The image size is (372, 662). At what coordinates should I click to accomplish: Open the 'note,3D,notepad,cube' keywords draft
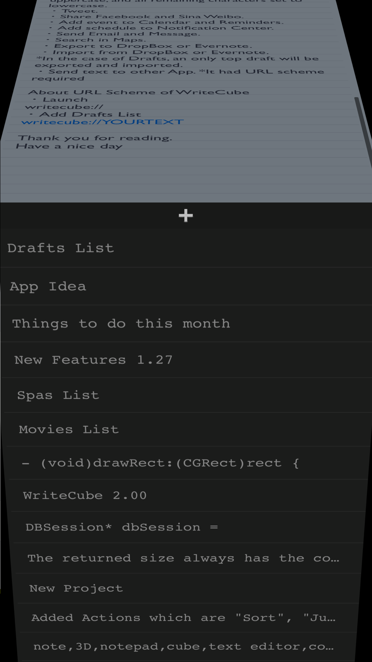pos(183,646)
